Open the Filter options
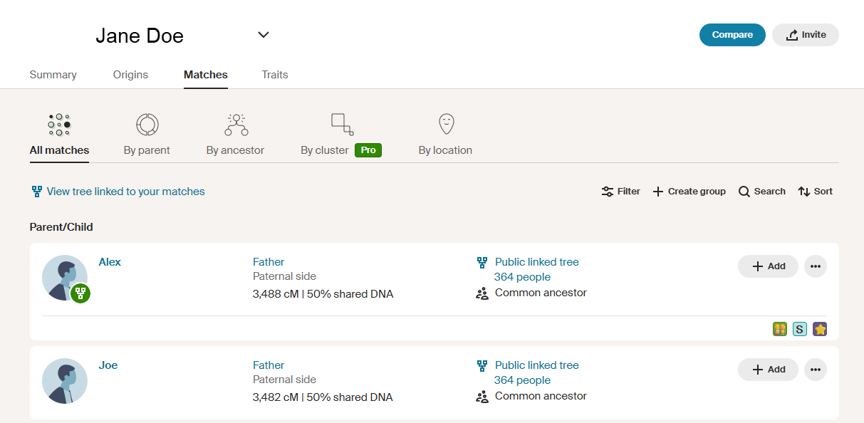 coord(620,192)
